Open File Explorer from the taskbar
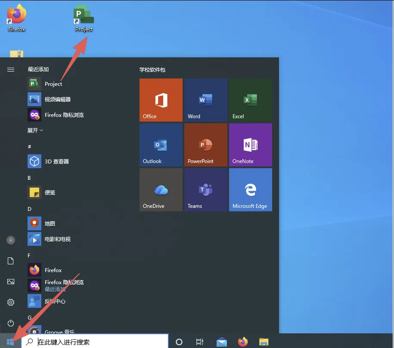The image size is (394, 348). [x=264, y=342]
